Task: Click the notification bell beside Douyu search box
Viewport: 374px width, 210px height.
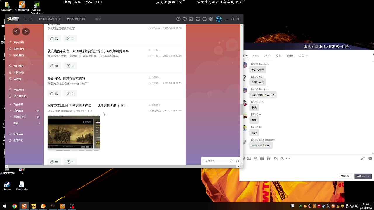Action: (x=238, y=161)
